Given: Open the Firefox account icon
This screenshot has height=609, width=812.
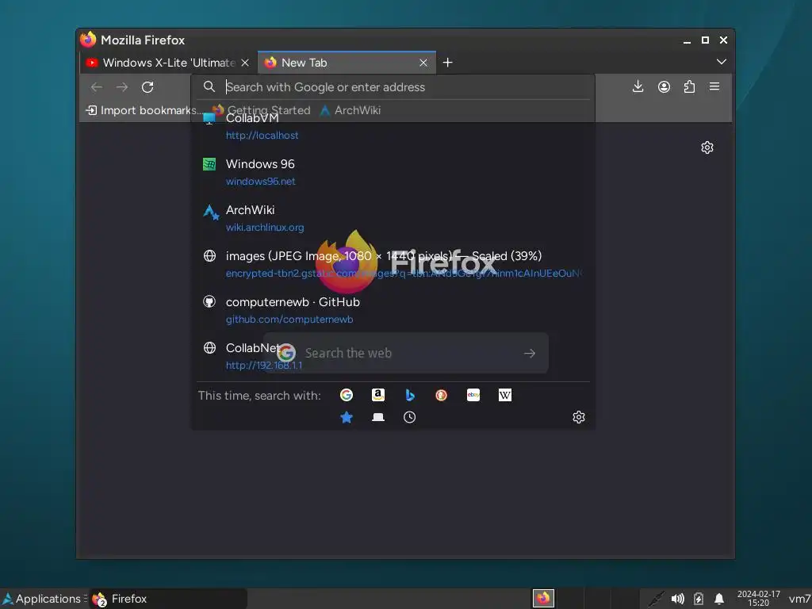Looking at the screenshot, I should [x=664, y=86].
